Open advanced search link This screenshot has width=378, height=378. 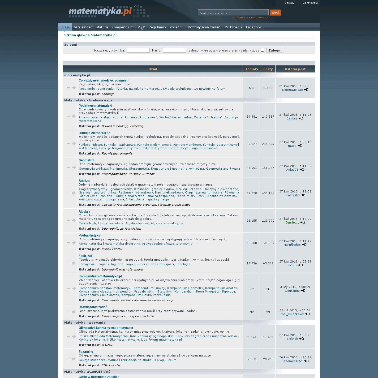tap(250, 18)
